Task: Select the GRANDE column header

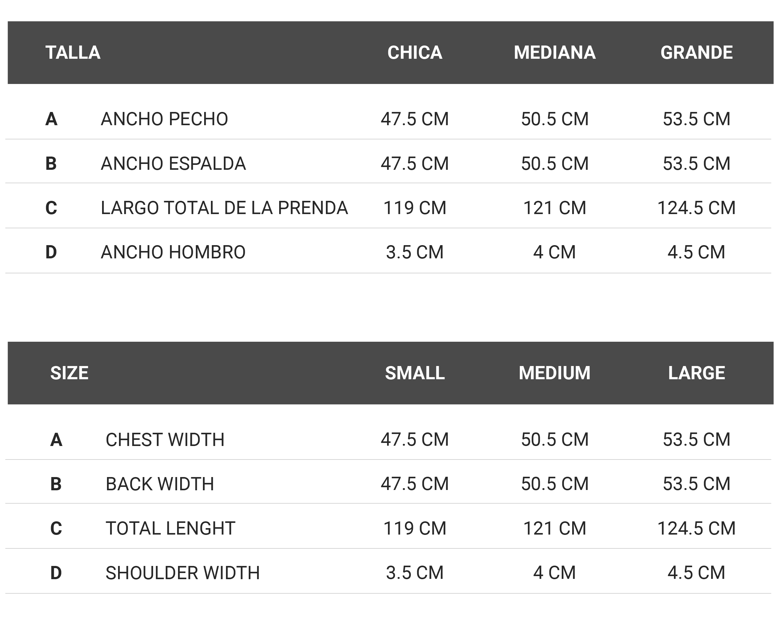Action: tap(697, 53)
